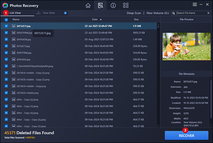Uncheck the 2673630-middle.png checkbox
Image resolution: width=213 pixels, height=143 pixels.
6,93
